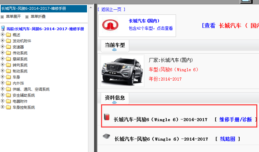Image resolution: width=259 pixels, height=152 pixels.
Task: Open the 当前车型 tab
Action: click(115, 46)
